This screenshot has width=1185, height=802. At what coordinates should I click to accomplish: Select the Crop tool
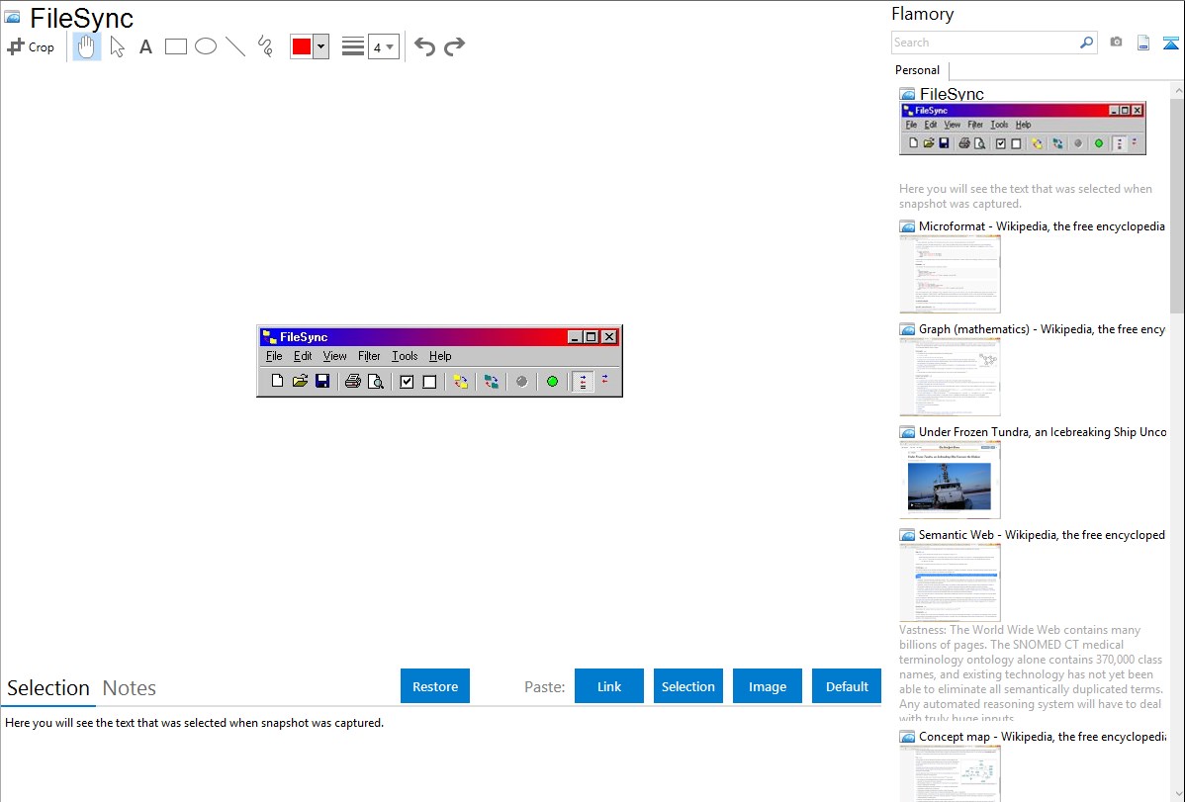point(31,46)
